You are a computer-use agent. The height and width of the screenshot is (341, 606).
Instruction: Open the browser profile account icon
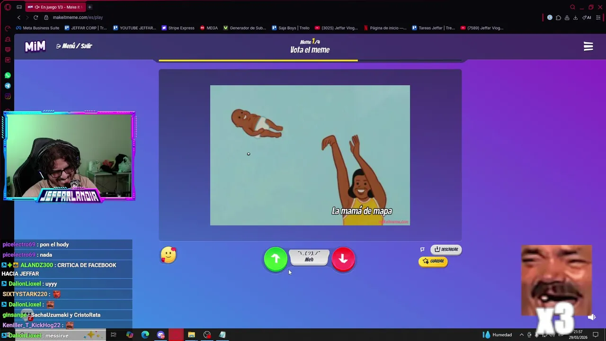[x=567, y=18]
